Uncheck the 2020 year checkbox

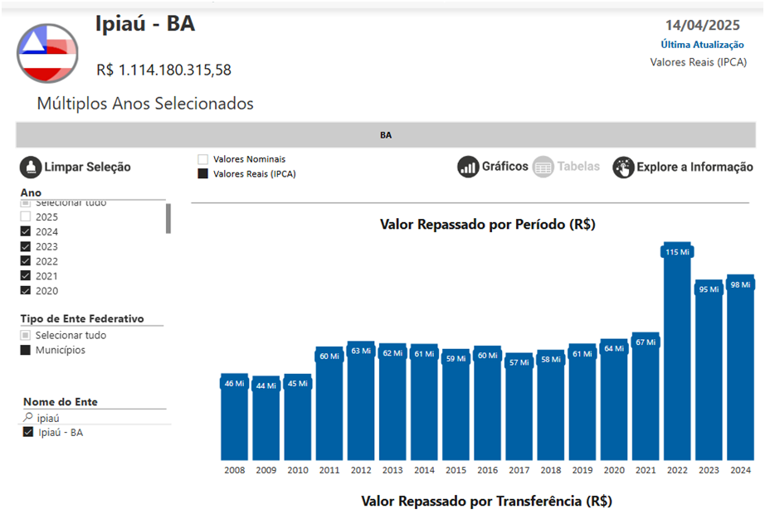[x=26, y=291]
